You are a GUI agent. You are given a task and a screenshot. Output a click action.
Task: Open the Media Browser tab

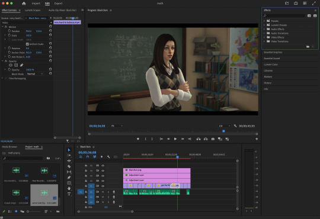point(9,147)
